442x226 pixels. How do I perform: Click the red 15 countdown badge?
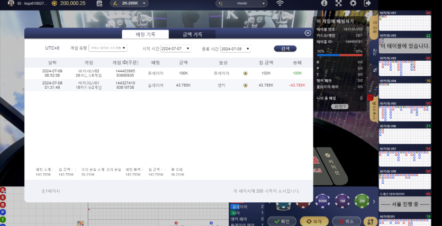(370, 98)
